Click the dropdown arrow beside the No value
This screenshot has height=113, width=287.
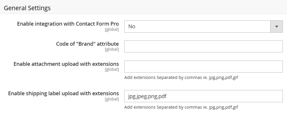coord(276,27)
